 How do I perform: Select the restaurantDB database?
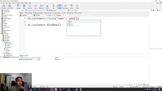click(7, 37)
